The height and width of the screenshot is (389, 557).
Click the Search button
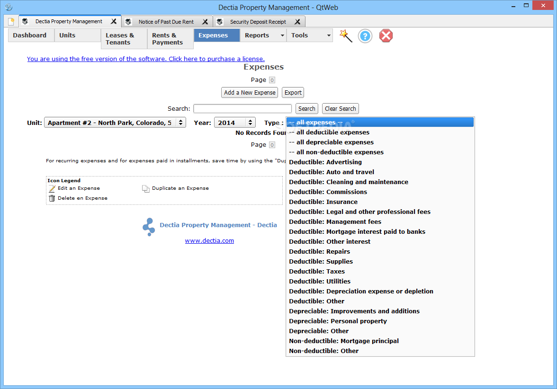click(306, 109)
